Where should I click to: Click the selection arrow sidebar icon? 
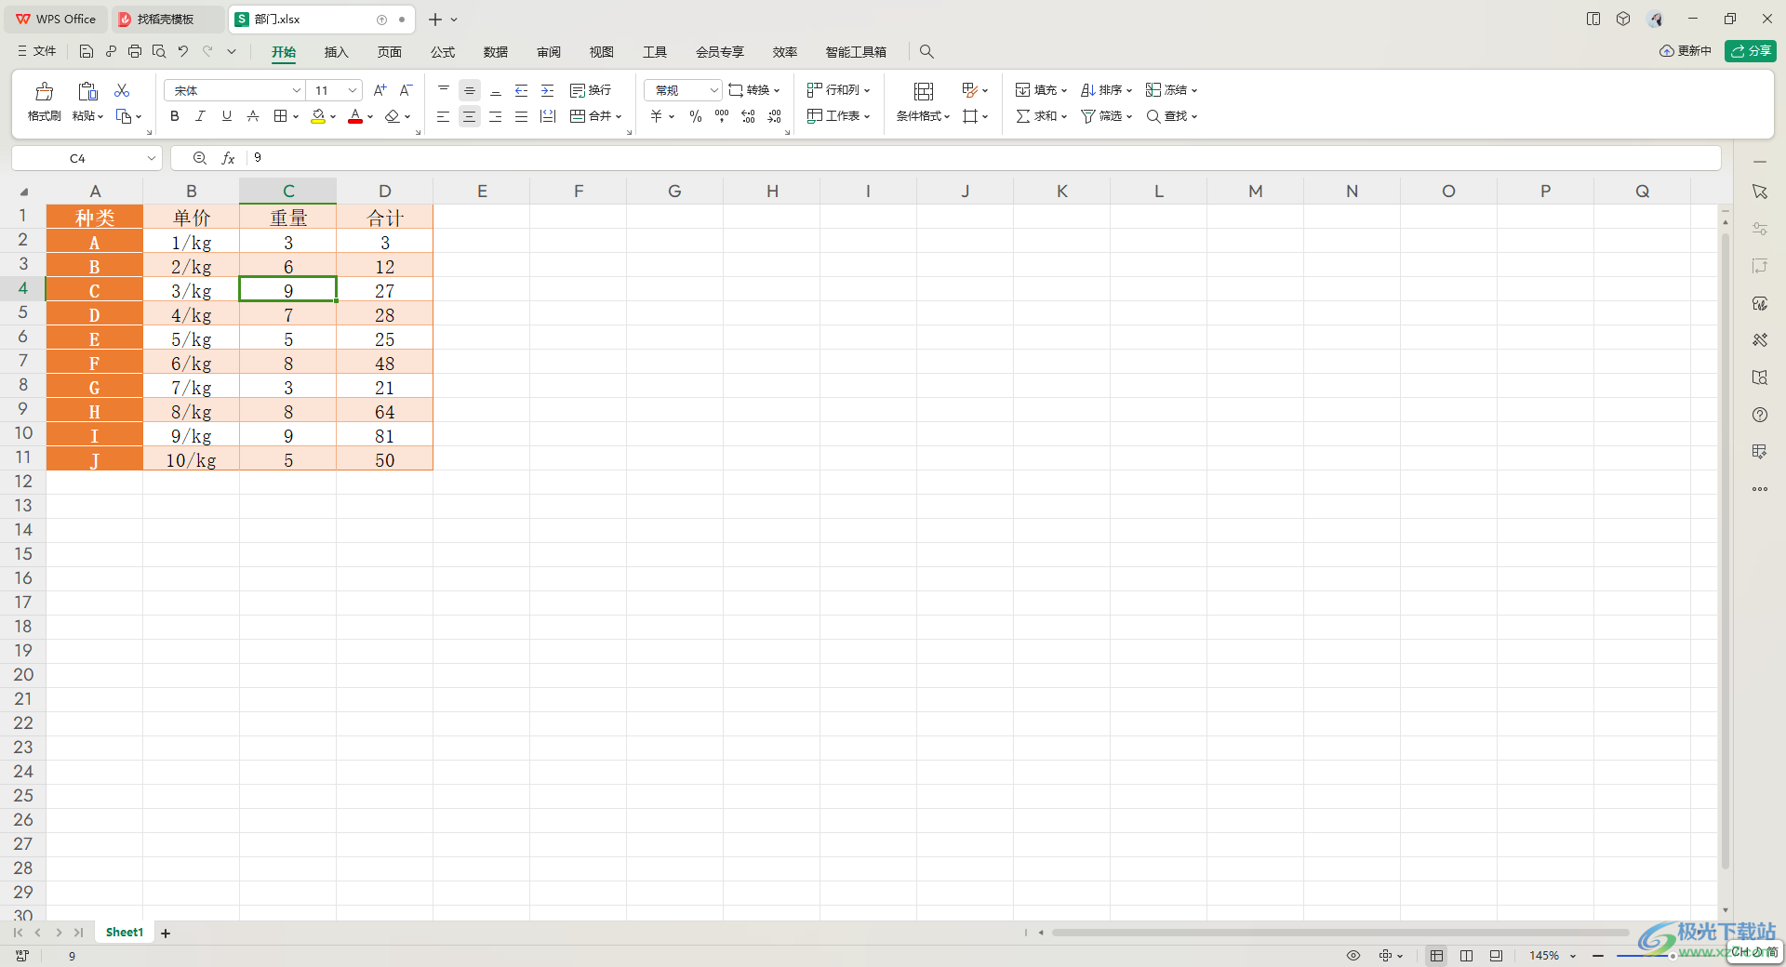pyautogui.click(x=1759, y=192)
